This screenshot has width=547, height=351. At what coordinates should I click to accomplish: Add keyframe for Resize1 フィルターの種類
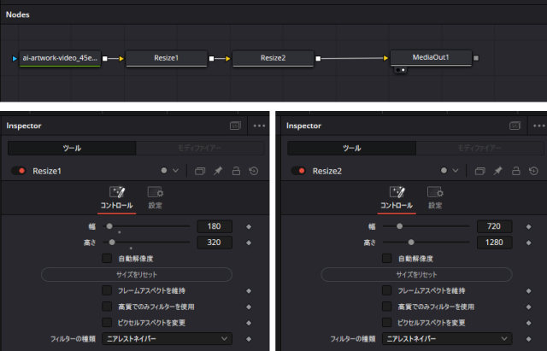coord(249,339)
